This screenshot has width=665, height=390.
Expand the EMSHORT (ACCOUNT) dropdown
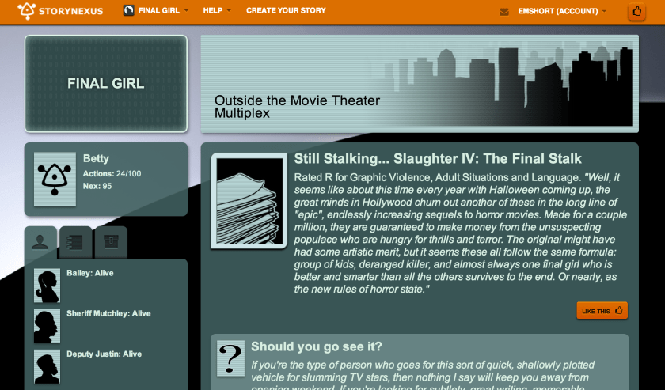tap(562, 11)
